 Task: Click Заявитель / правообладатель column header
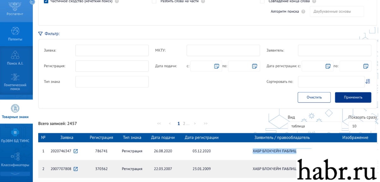[282, 138]
